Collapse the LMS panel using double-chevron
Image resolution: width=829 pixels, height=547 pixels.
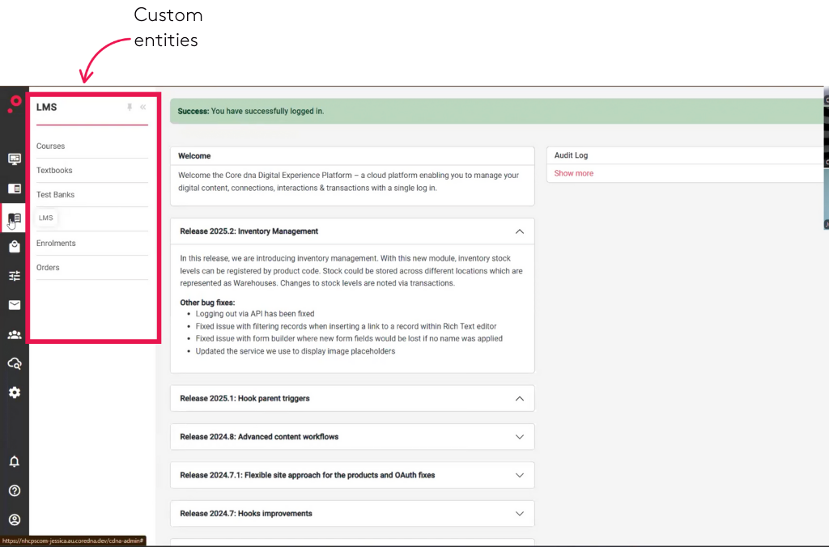[142, 106]
